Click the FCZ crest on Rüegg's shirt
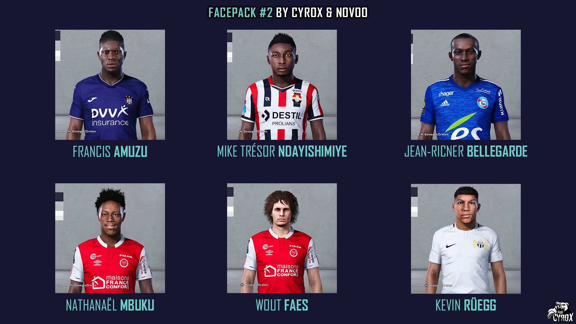Screen dimensions: 576x324 480,244
